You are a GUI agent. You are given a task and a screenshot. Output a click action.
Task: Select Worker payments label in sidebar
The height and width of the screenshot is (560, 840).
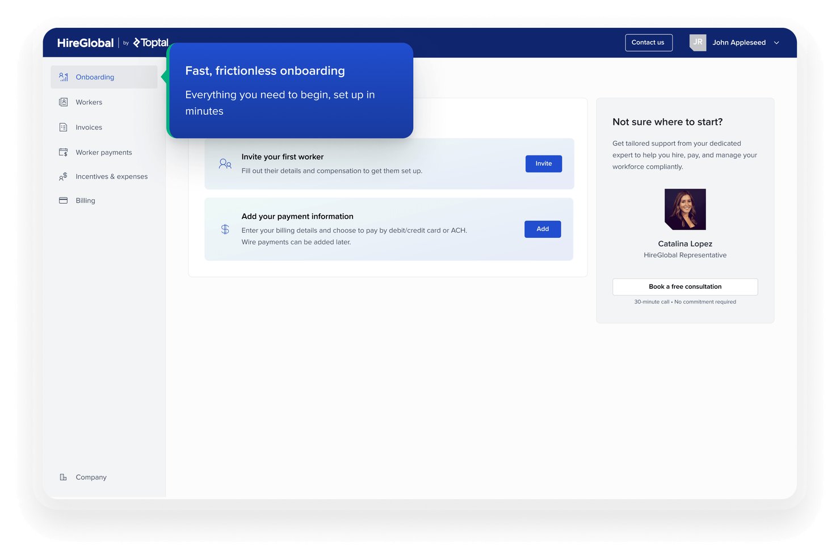[104, 152]
